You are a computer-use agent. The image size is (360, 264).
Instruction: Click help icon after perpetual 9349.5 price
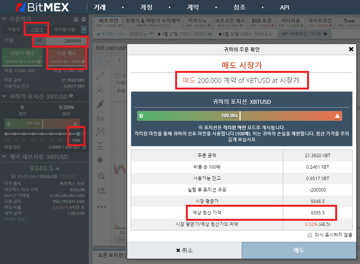pyautogui.click(x=151, y=34)
